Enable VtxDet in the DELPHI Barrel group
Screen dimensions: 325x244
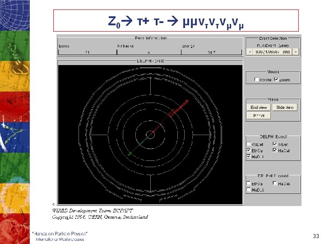[249, 144]
